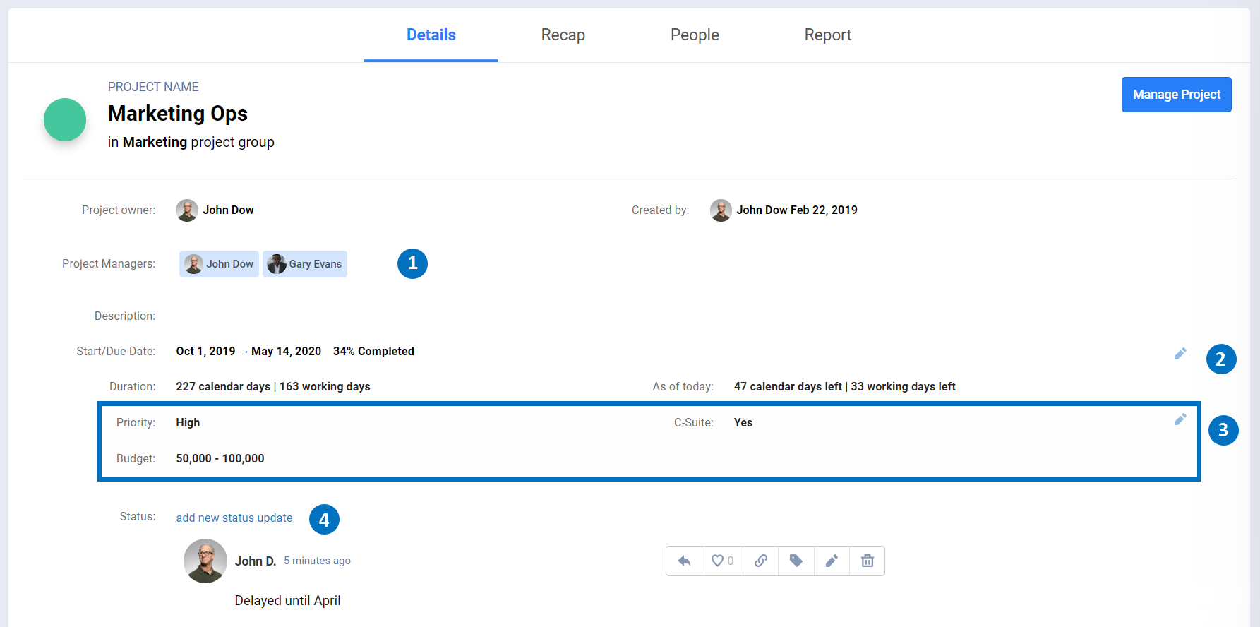This screenshot has width=1260, height=627.
Task: Click add new status update link
Action: point(234,518)
